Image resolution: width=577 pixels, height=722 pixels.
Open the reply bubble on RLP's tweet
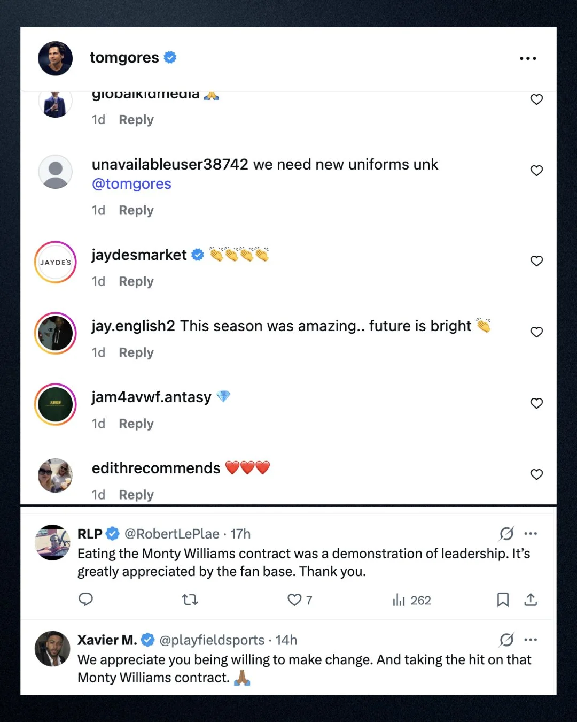click(85, 600)
